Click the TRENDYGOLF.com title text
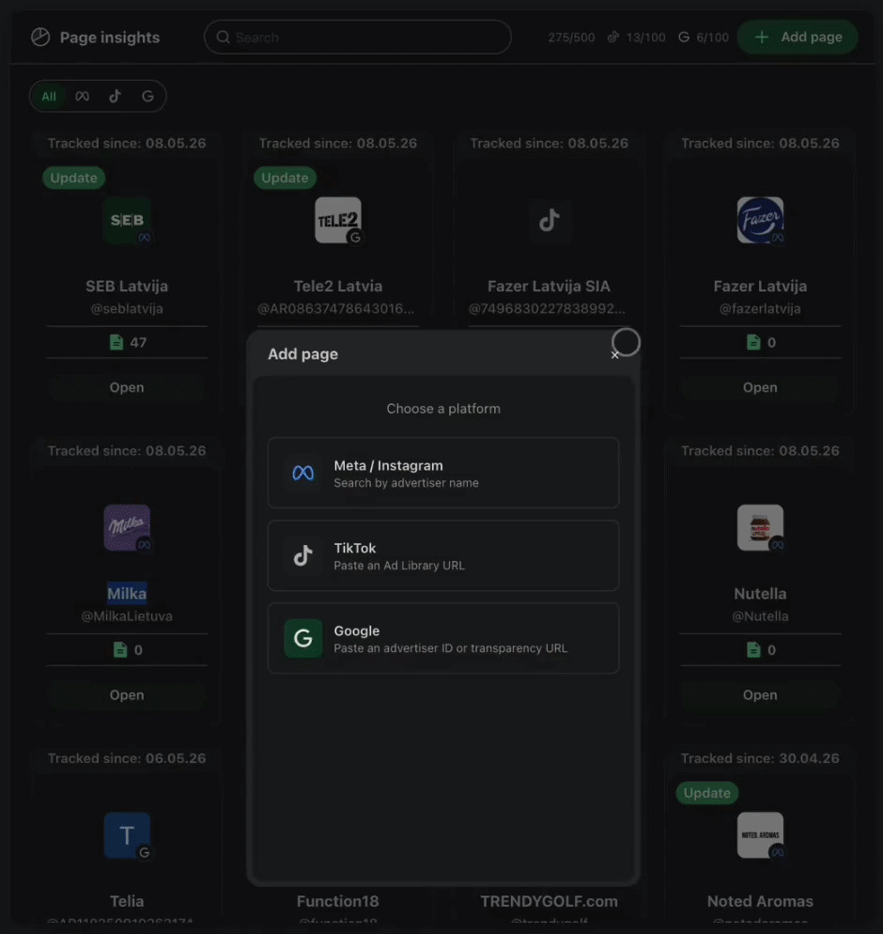Image resolution: width=883 pixels, height=934 pixels. (549, 901)
